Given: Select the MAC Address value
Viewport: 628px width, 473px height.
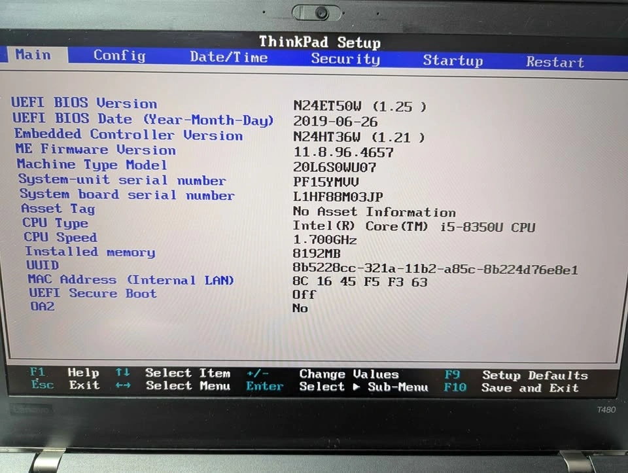Looking at the screenshot, I should (x=360, y=282).
